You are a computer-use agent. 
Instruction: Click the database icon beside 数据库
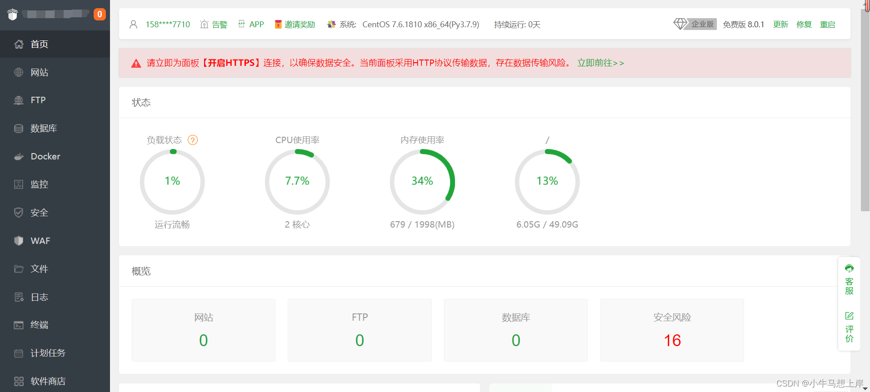tap(19, 129)
